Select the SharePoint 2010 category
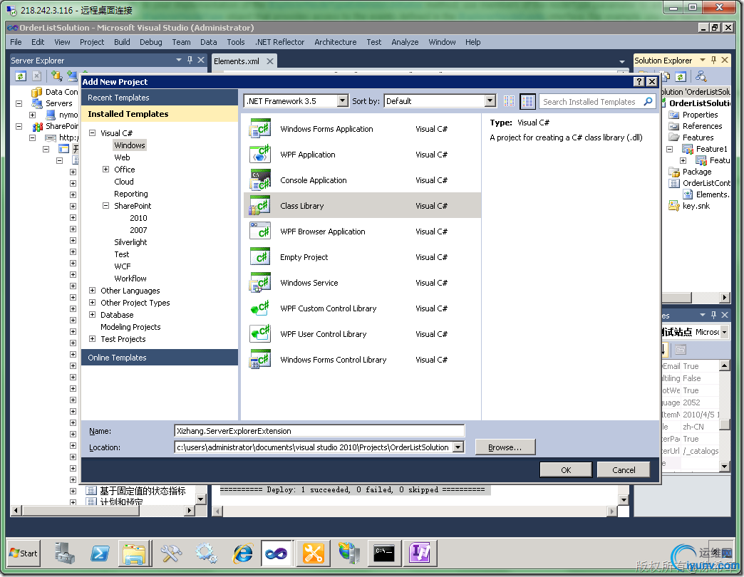This screenshot has width=744, height=577. point(138,218)
